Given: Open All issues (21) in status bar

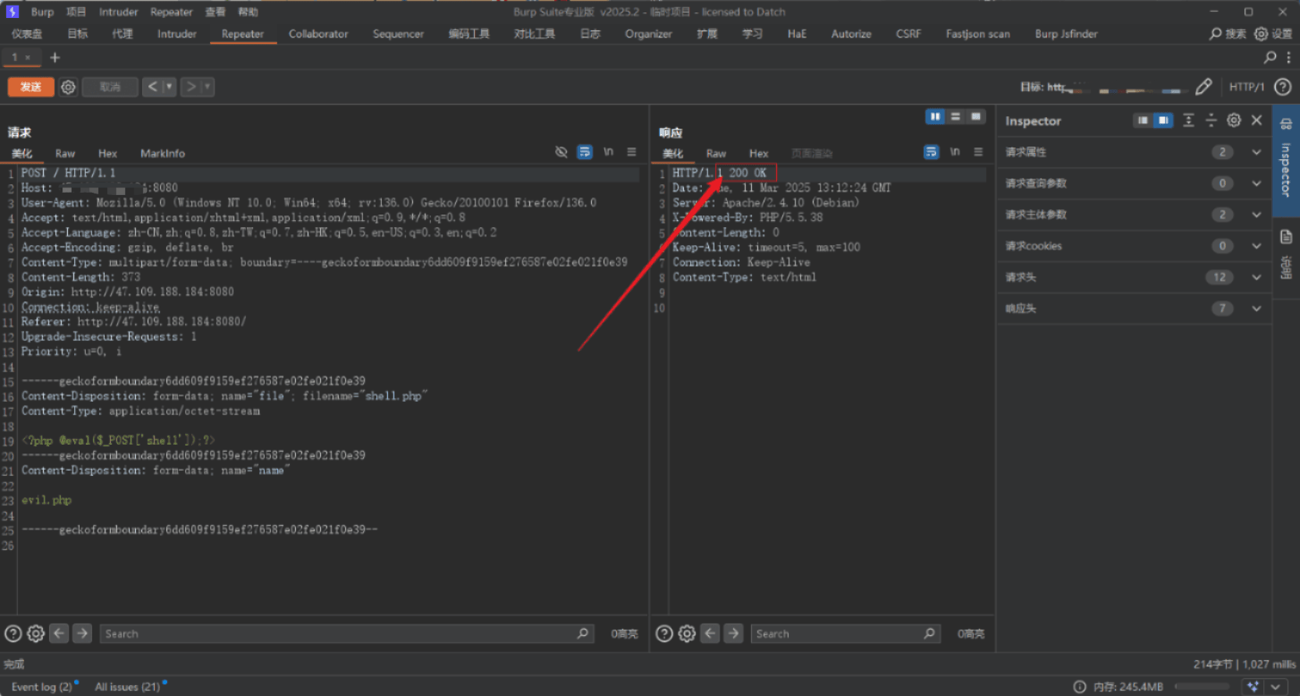Looking at the screenshot, I should click(x=128, y=687).
